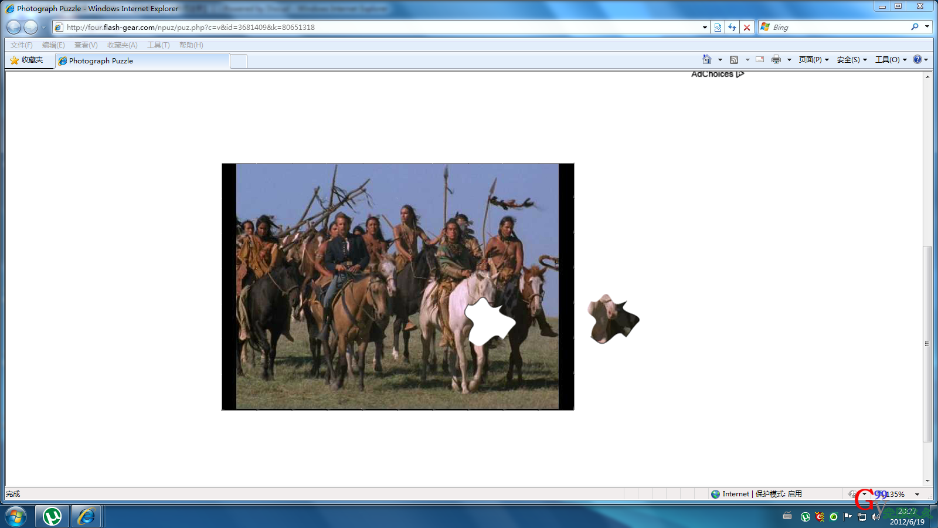Screen dimensions: 938x528
Task: Open the 查看(V) view menu
Action: click(x=86, y=45)
